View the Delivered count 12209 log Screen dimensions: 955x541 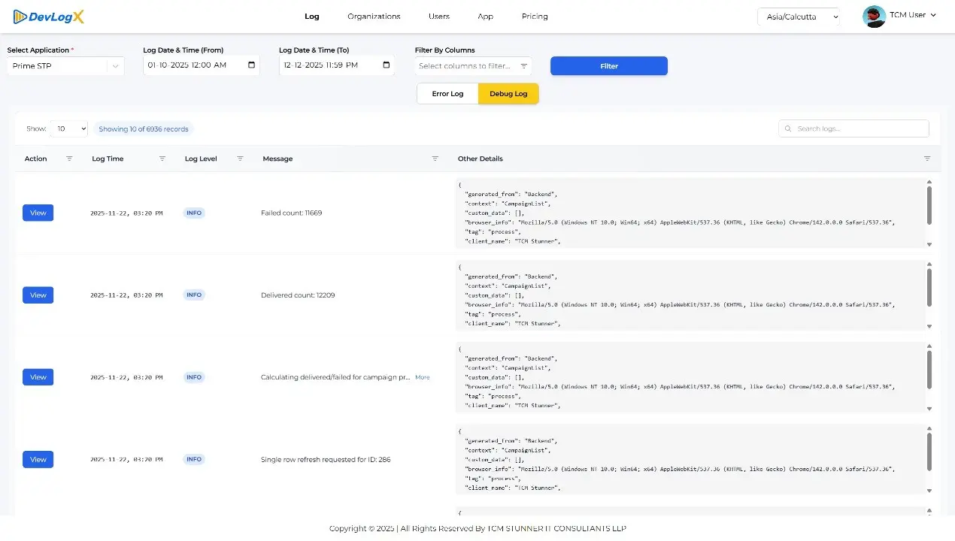tap(38, 295)
